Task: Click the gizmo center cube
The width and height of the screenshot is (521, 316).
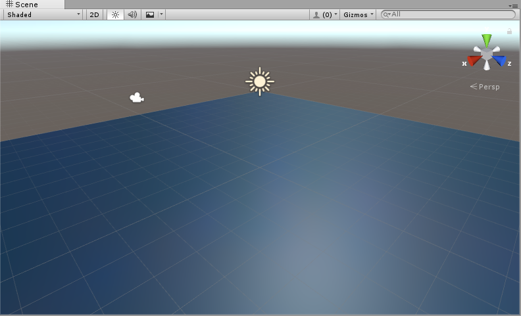Action: tap(487, 54)
